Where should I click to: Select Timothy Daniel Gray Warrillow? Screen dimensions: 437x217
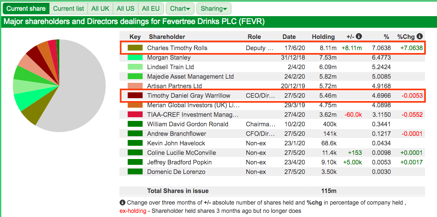189,96
